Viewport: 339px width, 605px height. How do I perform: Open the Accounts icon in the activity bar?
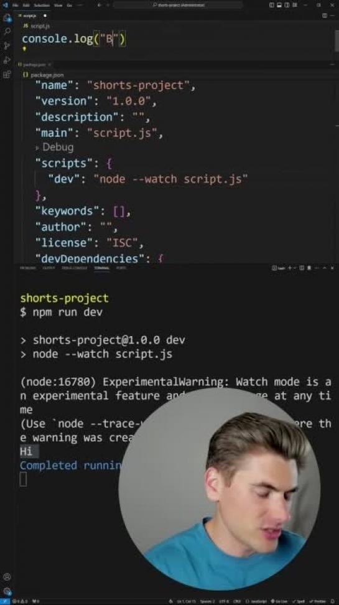pos(7,577)
